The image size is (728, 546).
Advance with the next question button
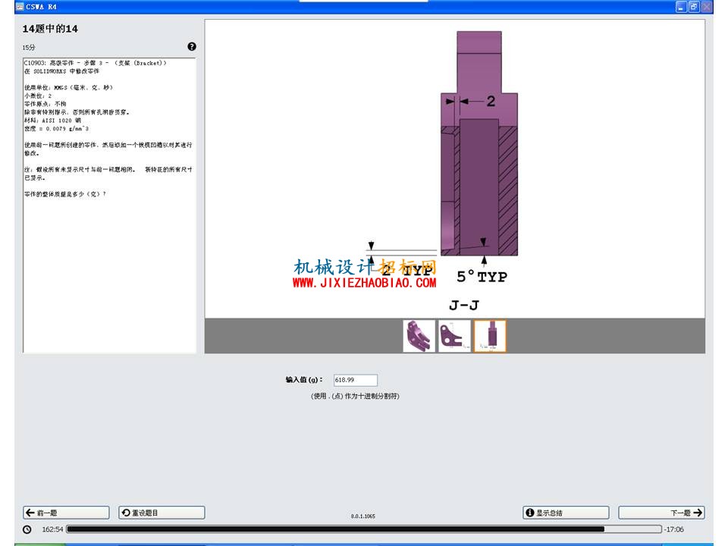pyautogui.click(x=661, y=513)
